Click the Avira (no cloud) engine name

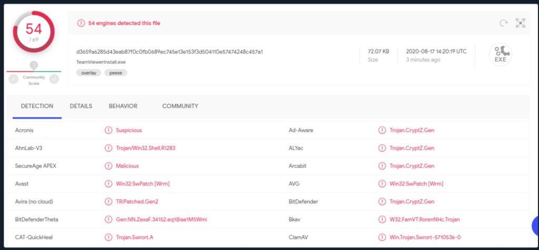(34, 202)
